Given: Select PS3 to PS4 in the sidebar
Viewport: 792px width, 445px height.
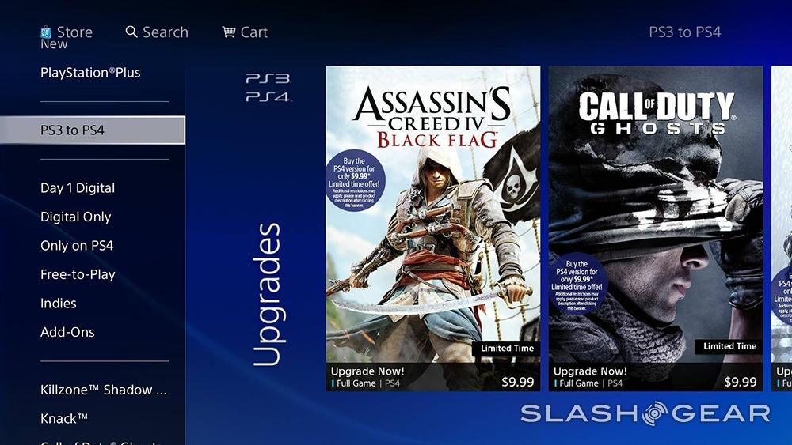Looking at the screenshot, I should (93, 130).
